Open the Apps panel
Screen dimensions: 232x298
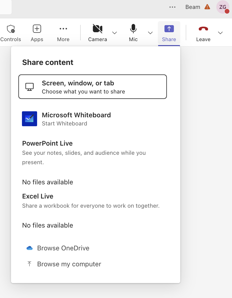(37, 32)
